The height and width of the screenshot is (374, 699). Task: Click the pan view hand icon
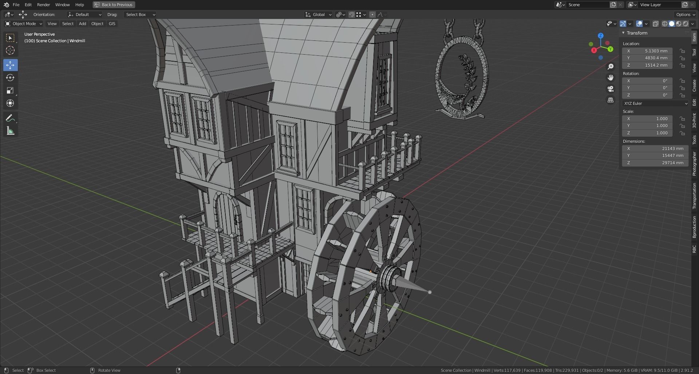611,78
